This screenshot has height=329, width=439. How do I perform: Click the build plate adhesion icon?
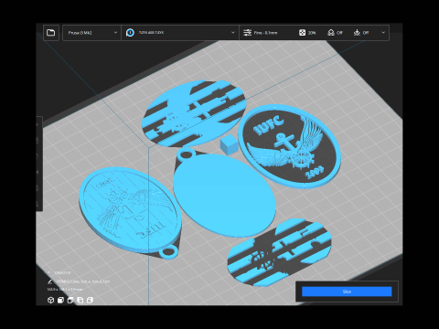(357, 33)
